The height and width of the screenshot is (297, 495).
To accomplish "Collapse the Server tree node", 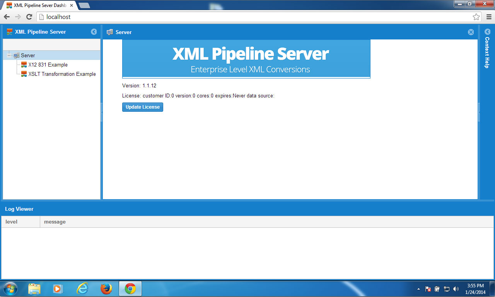I will pyautogui.click(x=9, y=55).
